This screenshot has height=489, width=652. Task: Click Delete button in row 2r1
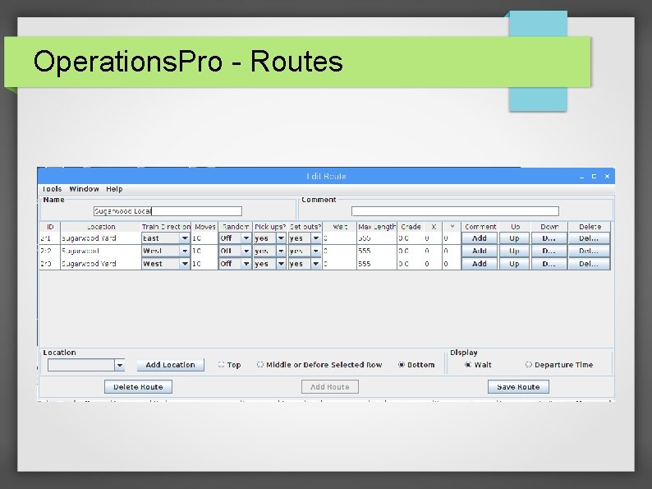point(589,238)
